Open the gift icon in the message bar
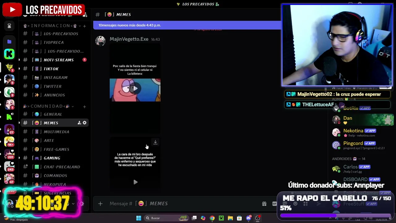The image size is (396, 223). point(264,203)
